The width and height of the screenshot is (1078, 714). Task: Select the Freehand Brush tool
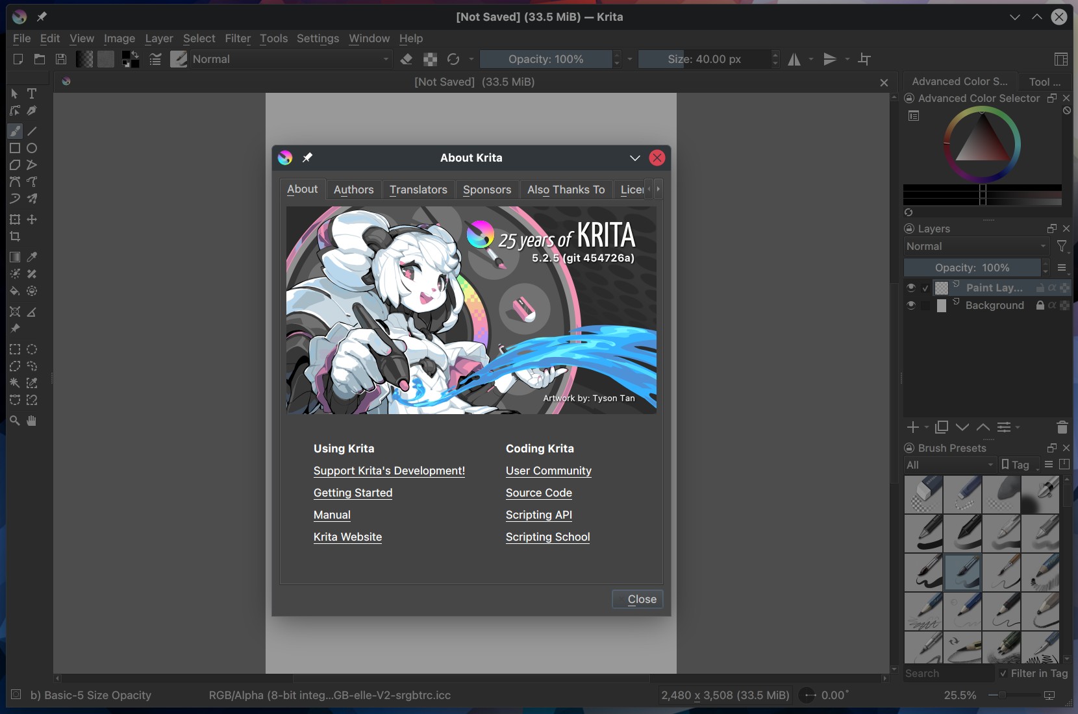point(15,131)
